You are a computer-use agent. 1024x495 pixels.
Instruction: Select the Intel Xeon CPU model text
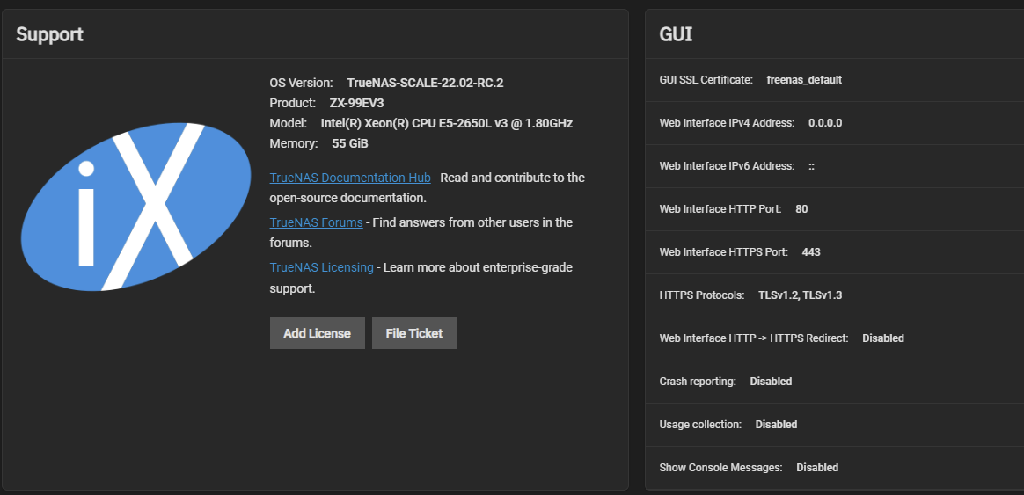tap(447, 123)
